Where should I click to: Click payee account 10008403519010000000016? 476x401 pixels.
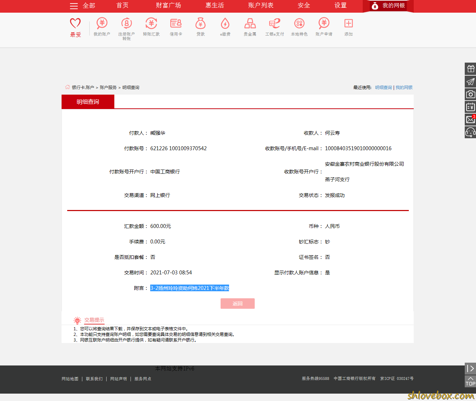tap(358, 148)
